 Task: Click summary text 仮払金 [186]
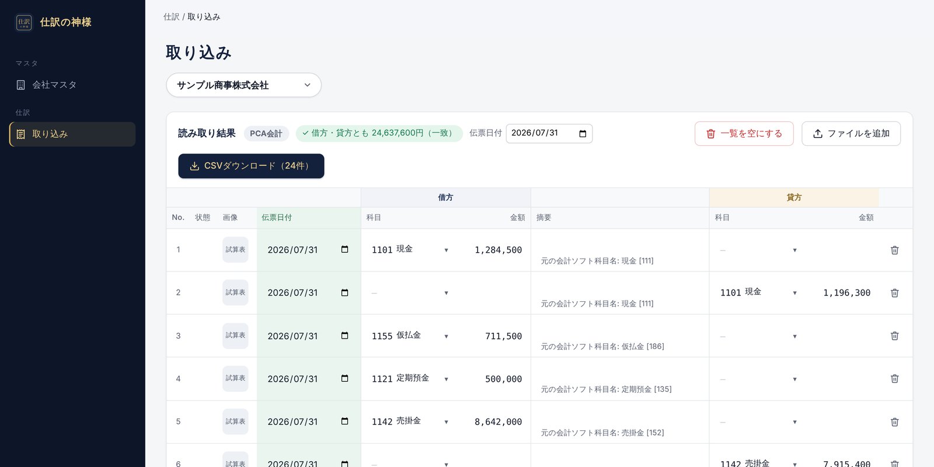click(x=643, y=346)
